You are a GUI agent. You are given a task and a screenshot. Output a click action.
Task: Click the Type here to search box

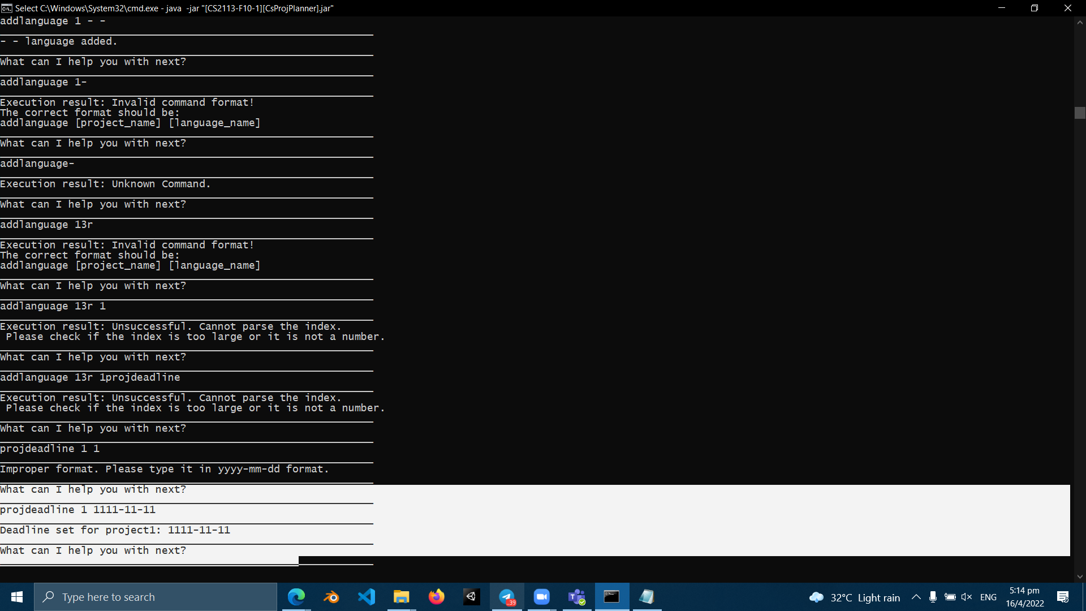[156, 597]
